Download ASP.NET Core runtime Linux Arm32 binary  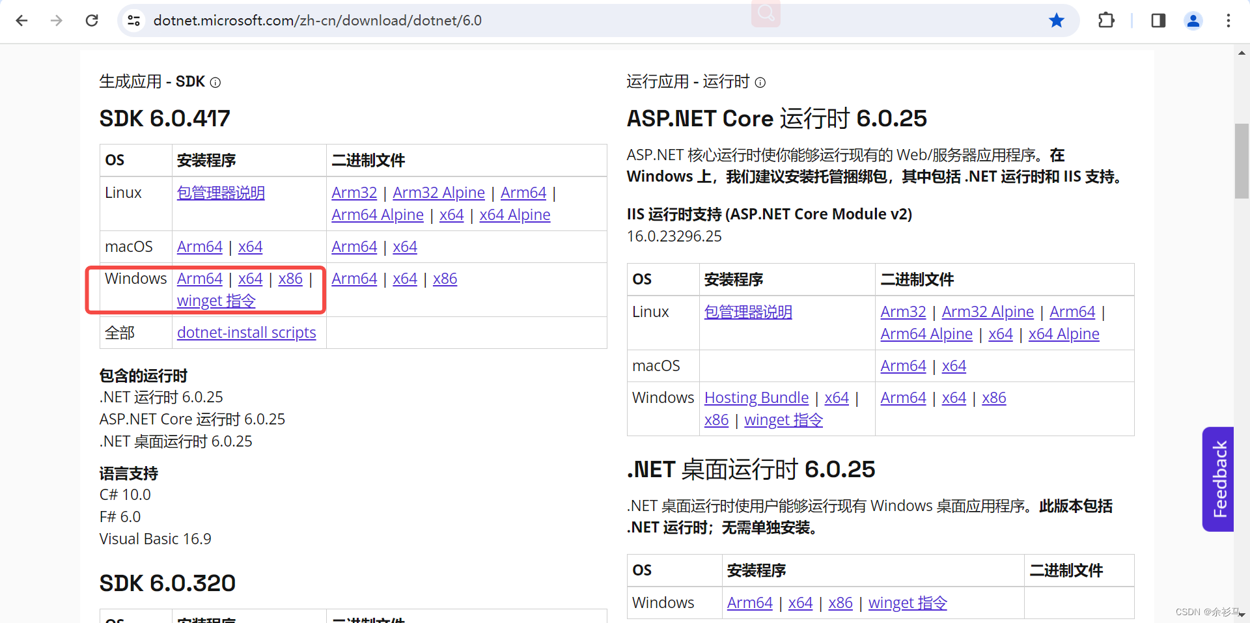tap(903, 312)
